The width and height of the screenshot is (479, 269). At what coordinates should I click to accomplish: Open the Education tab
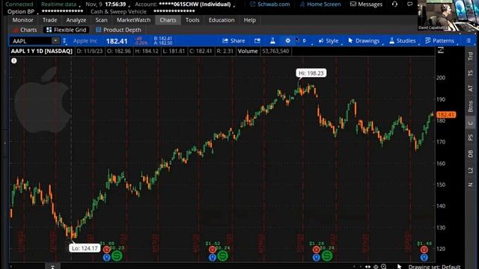[x=222, y=20]
